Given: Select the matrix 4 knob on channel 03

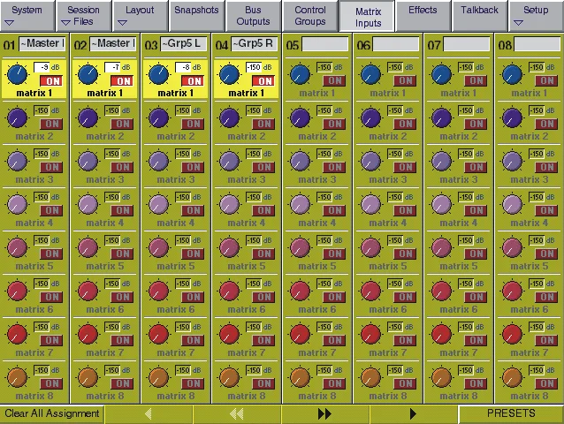Looking at the screenshot, I should point(158,204).
